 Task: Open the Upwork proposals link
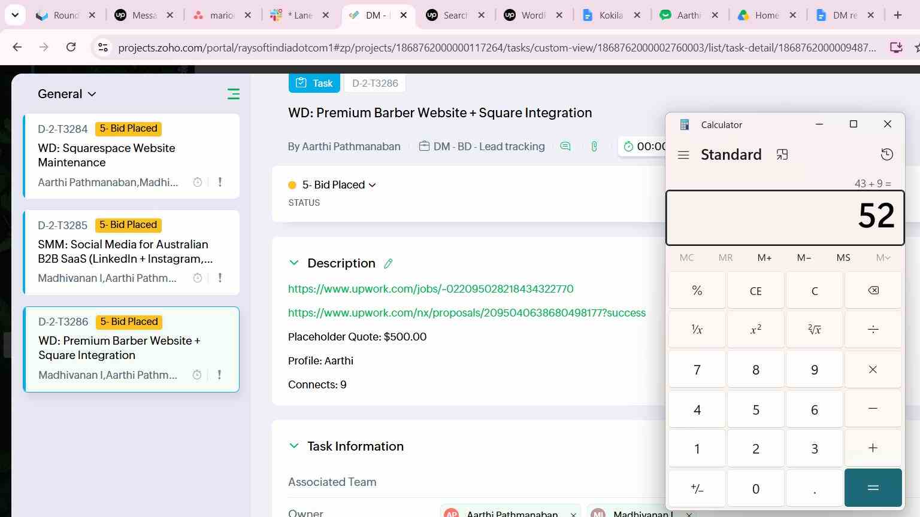click(467, 313)
